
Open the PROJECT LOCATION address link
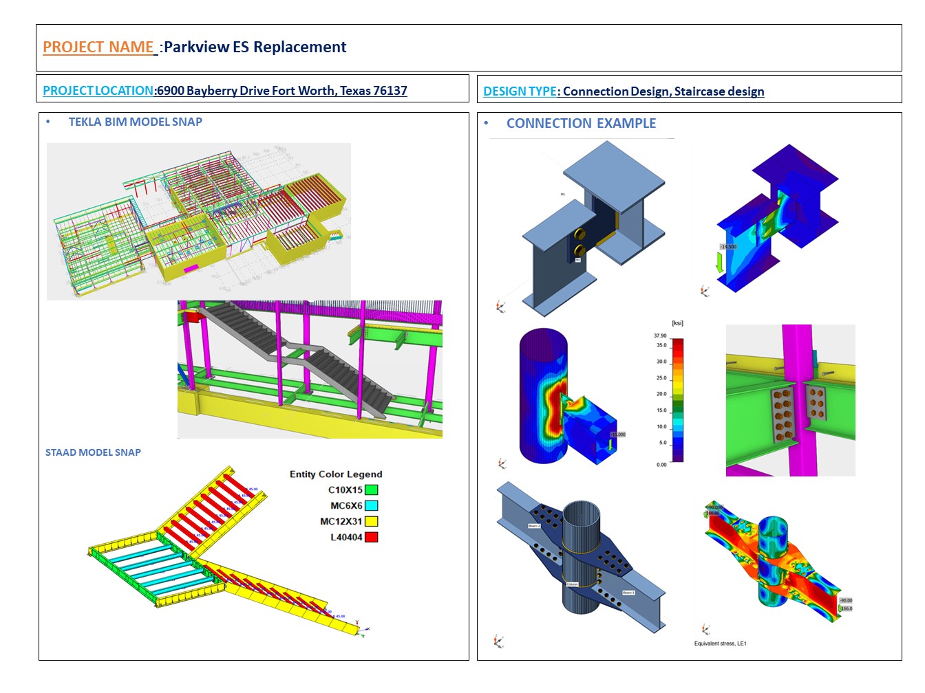[x=224, y=91]
